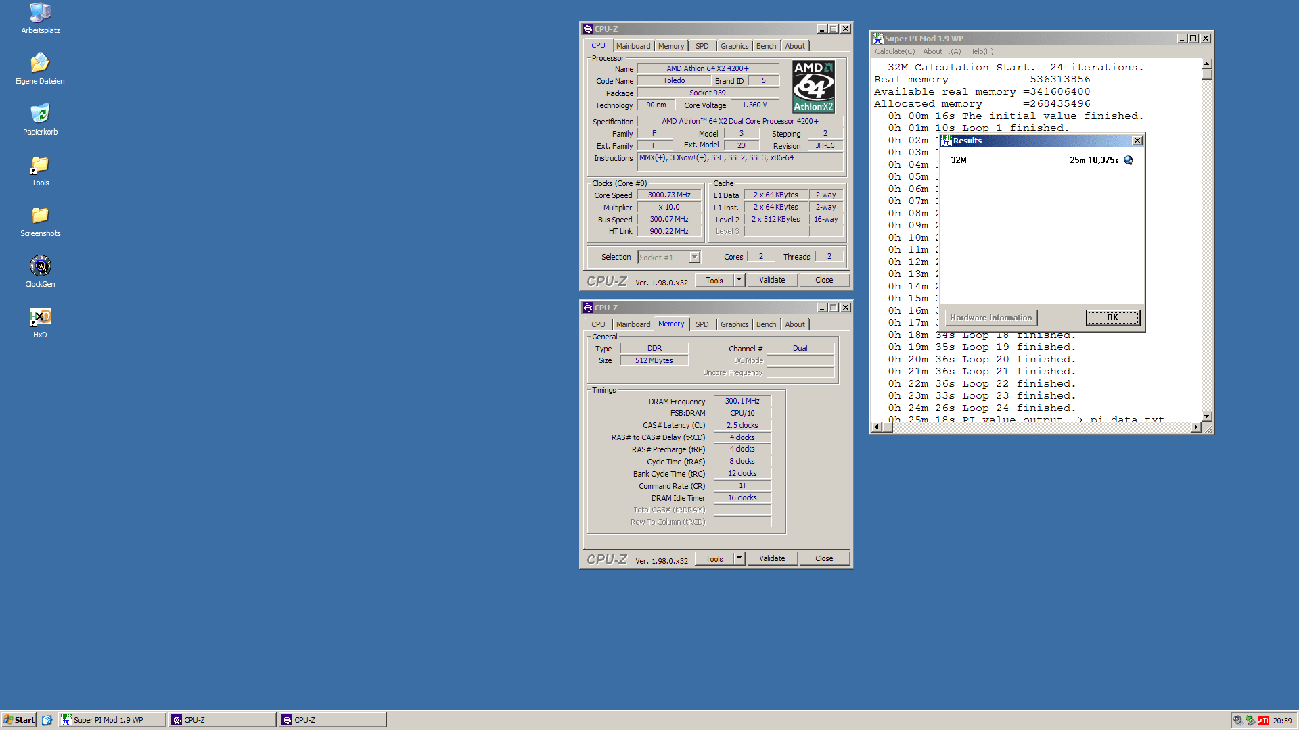Image resolution: width=1299 pixels, height=730 pixels.
Task: Click Tools button in upper CPU-Z window
Action: [714, 280]
